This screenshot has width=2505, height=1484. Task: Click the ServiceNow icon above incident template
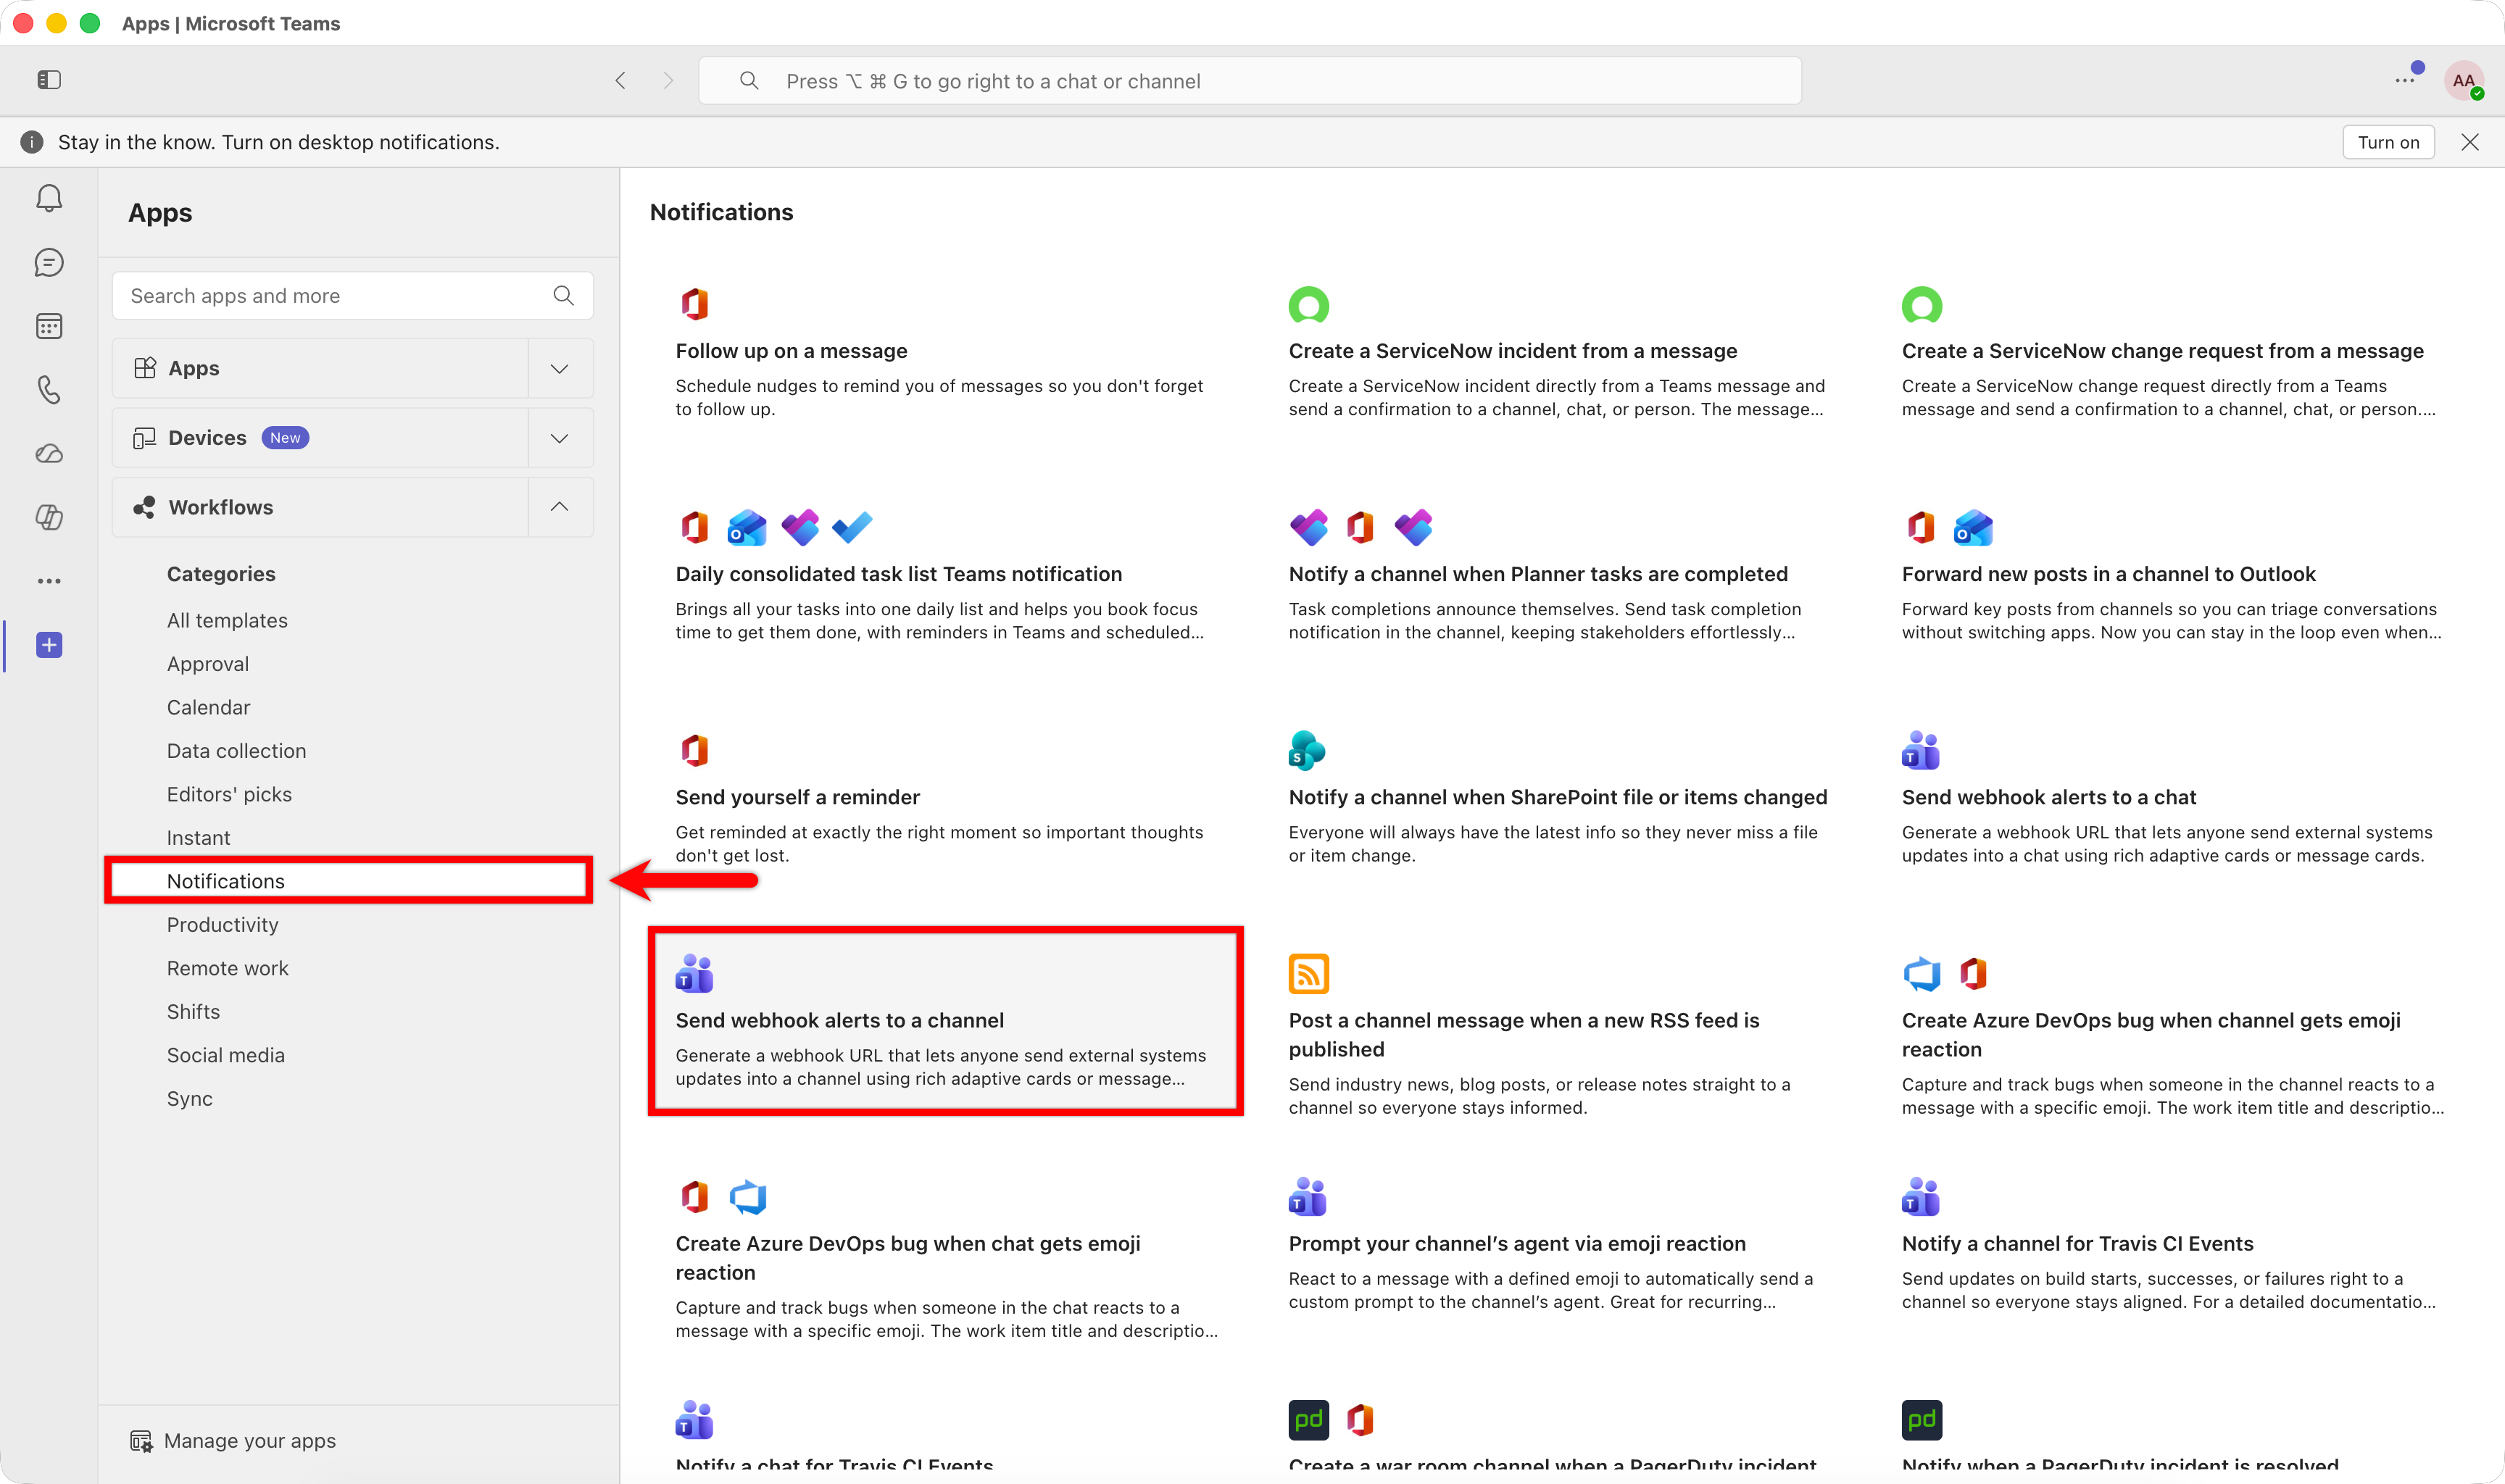click(1308, 305)
